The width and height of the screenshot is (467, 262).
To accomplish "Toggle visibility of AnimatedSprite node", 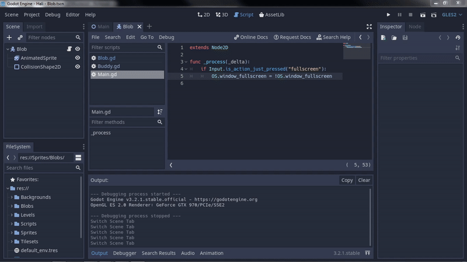I will point(78,58).
